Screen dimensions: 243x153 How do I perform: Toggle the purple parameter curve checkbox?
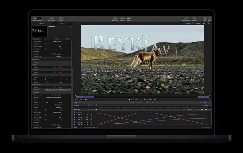pos(74,125)
